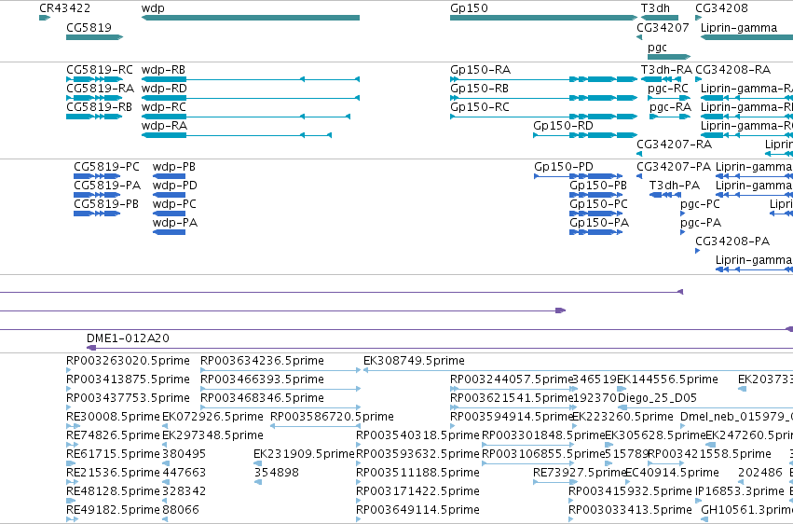Click the DME1-012A20 clone label
Viewport: 793px width, 524px height.
[x=128, y=338]
